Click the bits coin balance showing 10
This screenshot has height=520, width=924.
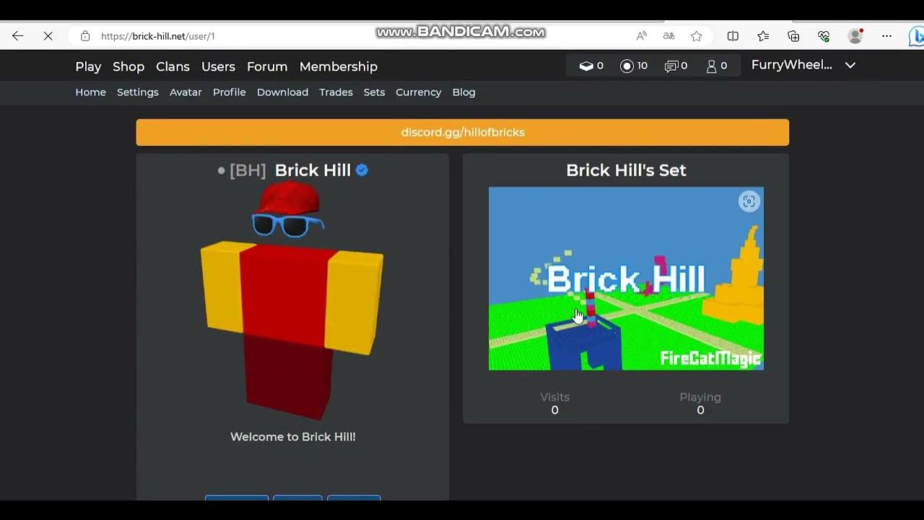tap(634, 66)
